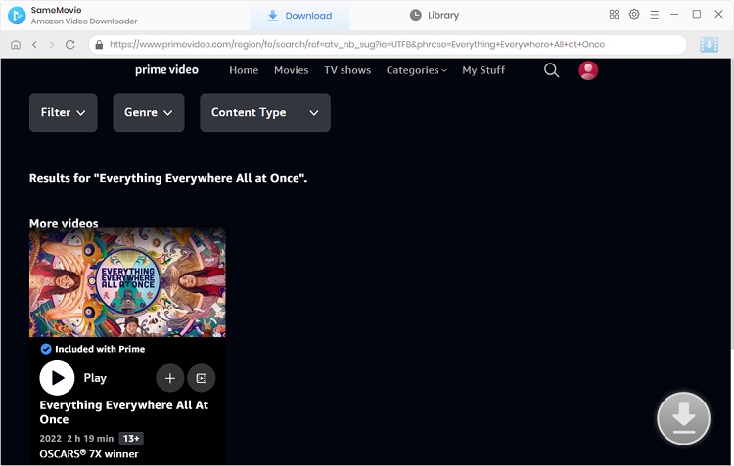Open the red profile avatar
The height and width of the screenshot is (466, 734).
[588, 70]
